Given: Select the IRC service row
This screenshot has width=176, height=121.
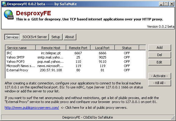Looking at the screenshot, I should (x=75, y=53).
